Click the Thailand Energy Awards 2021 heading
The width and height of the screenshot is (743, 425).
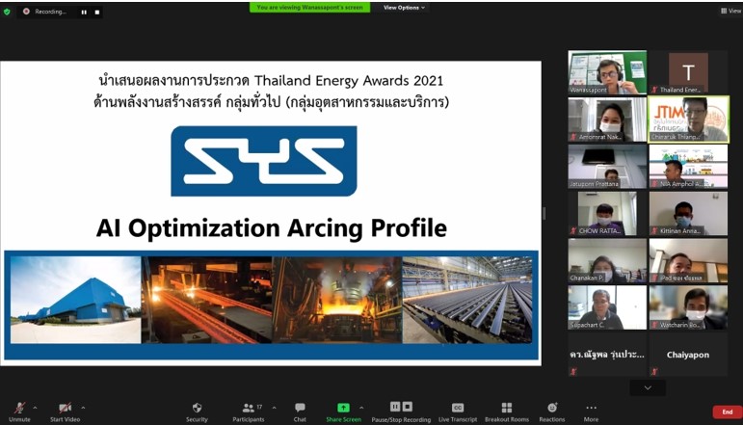click(271, 81)
